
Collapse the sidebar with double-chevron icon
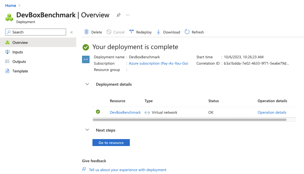point(72,32)
